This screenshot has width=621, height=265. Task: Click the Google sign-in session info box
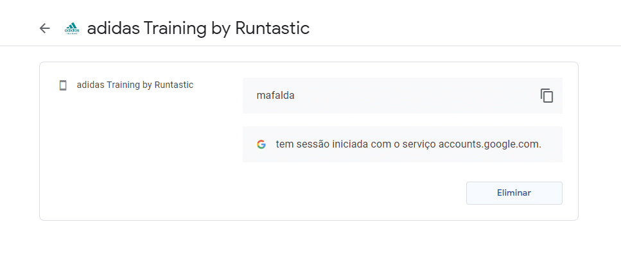[403, 144]
